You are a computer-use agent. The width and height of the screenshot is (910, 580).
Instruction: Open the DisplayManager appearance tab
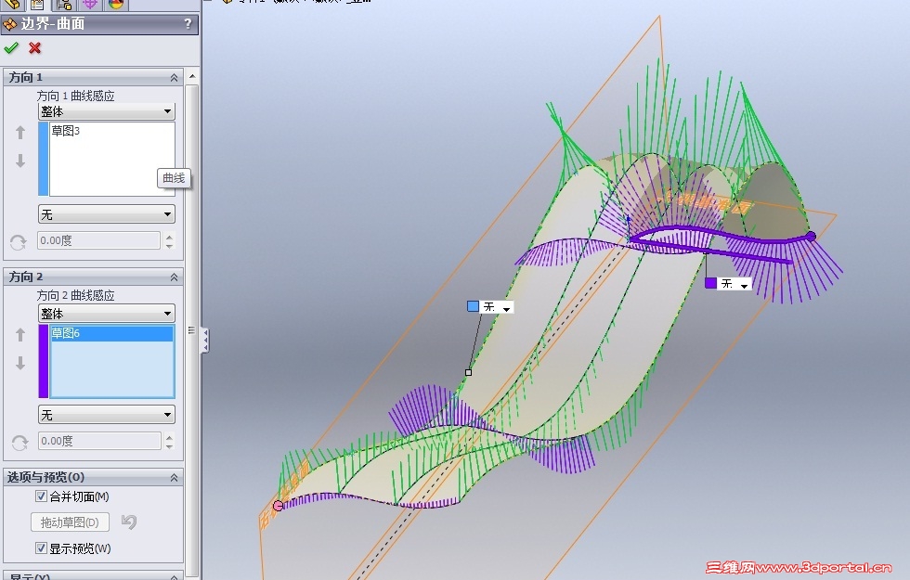116,5
